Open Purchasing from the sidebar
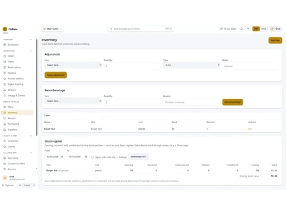This screenshot has width=286, height=214. pos(13,124)
